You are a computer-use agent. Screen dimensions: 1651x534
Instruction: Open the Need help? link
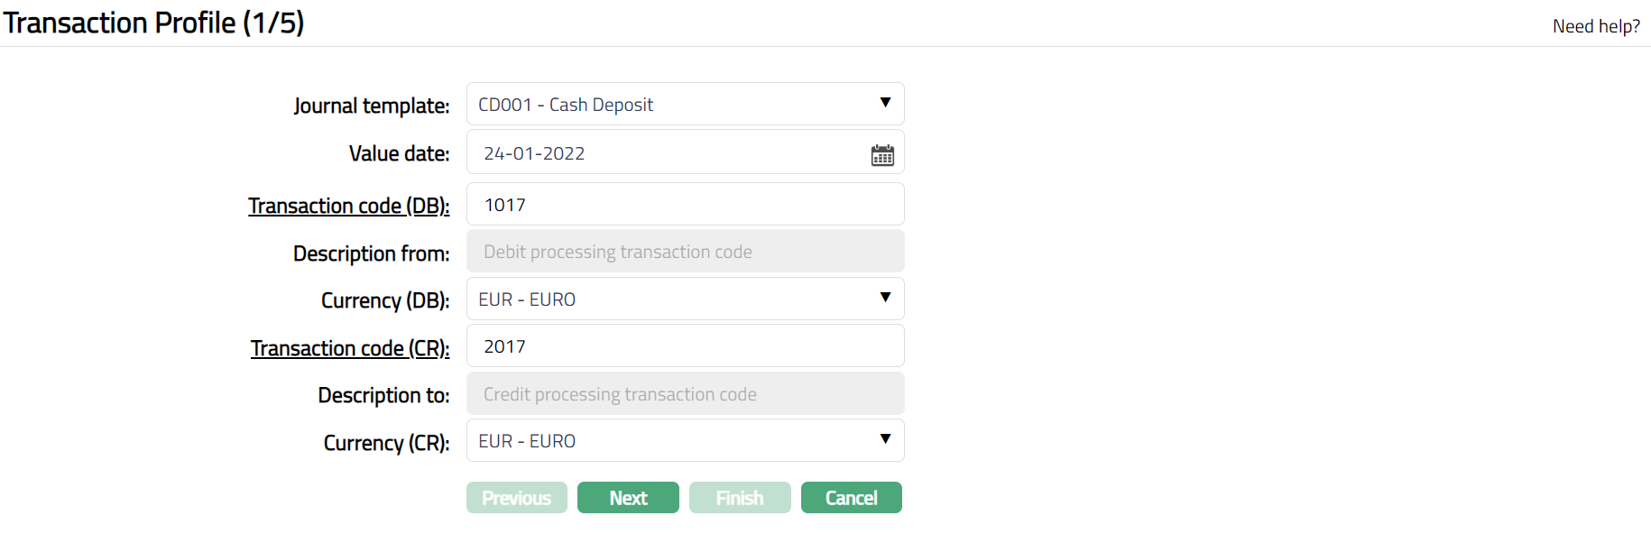pyautogui.click(x=1595, y=27)
